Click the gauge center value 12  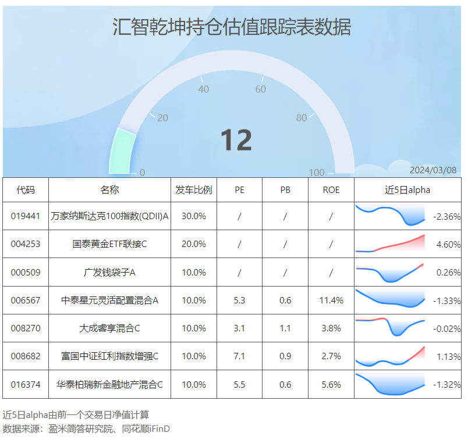[x=236, y=140]
